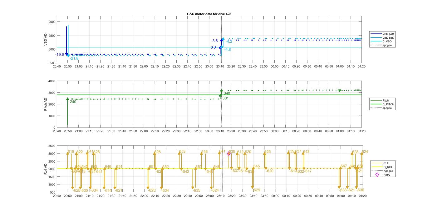Click the '-4.2' label on VBD plot
Image resolution: width=437 pixels, height=216 pixels.
click(x=229, y=41)
